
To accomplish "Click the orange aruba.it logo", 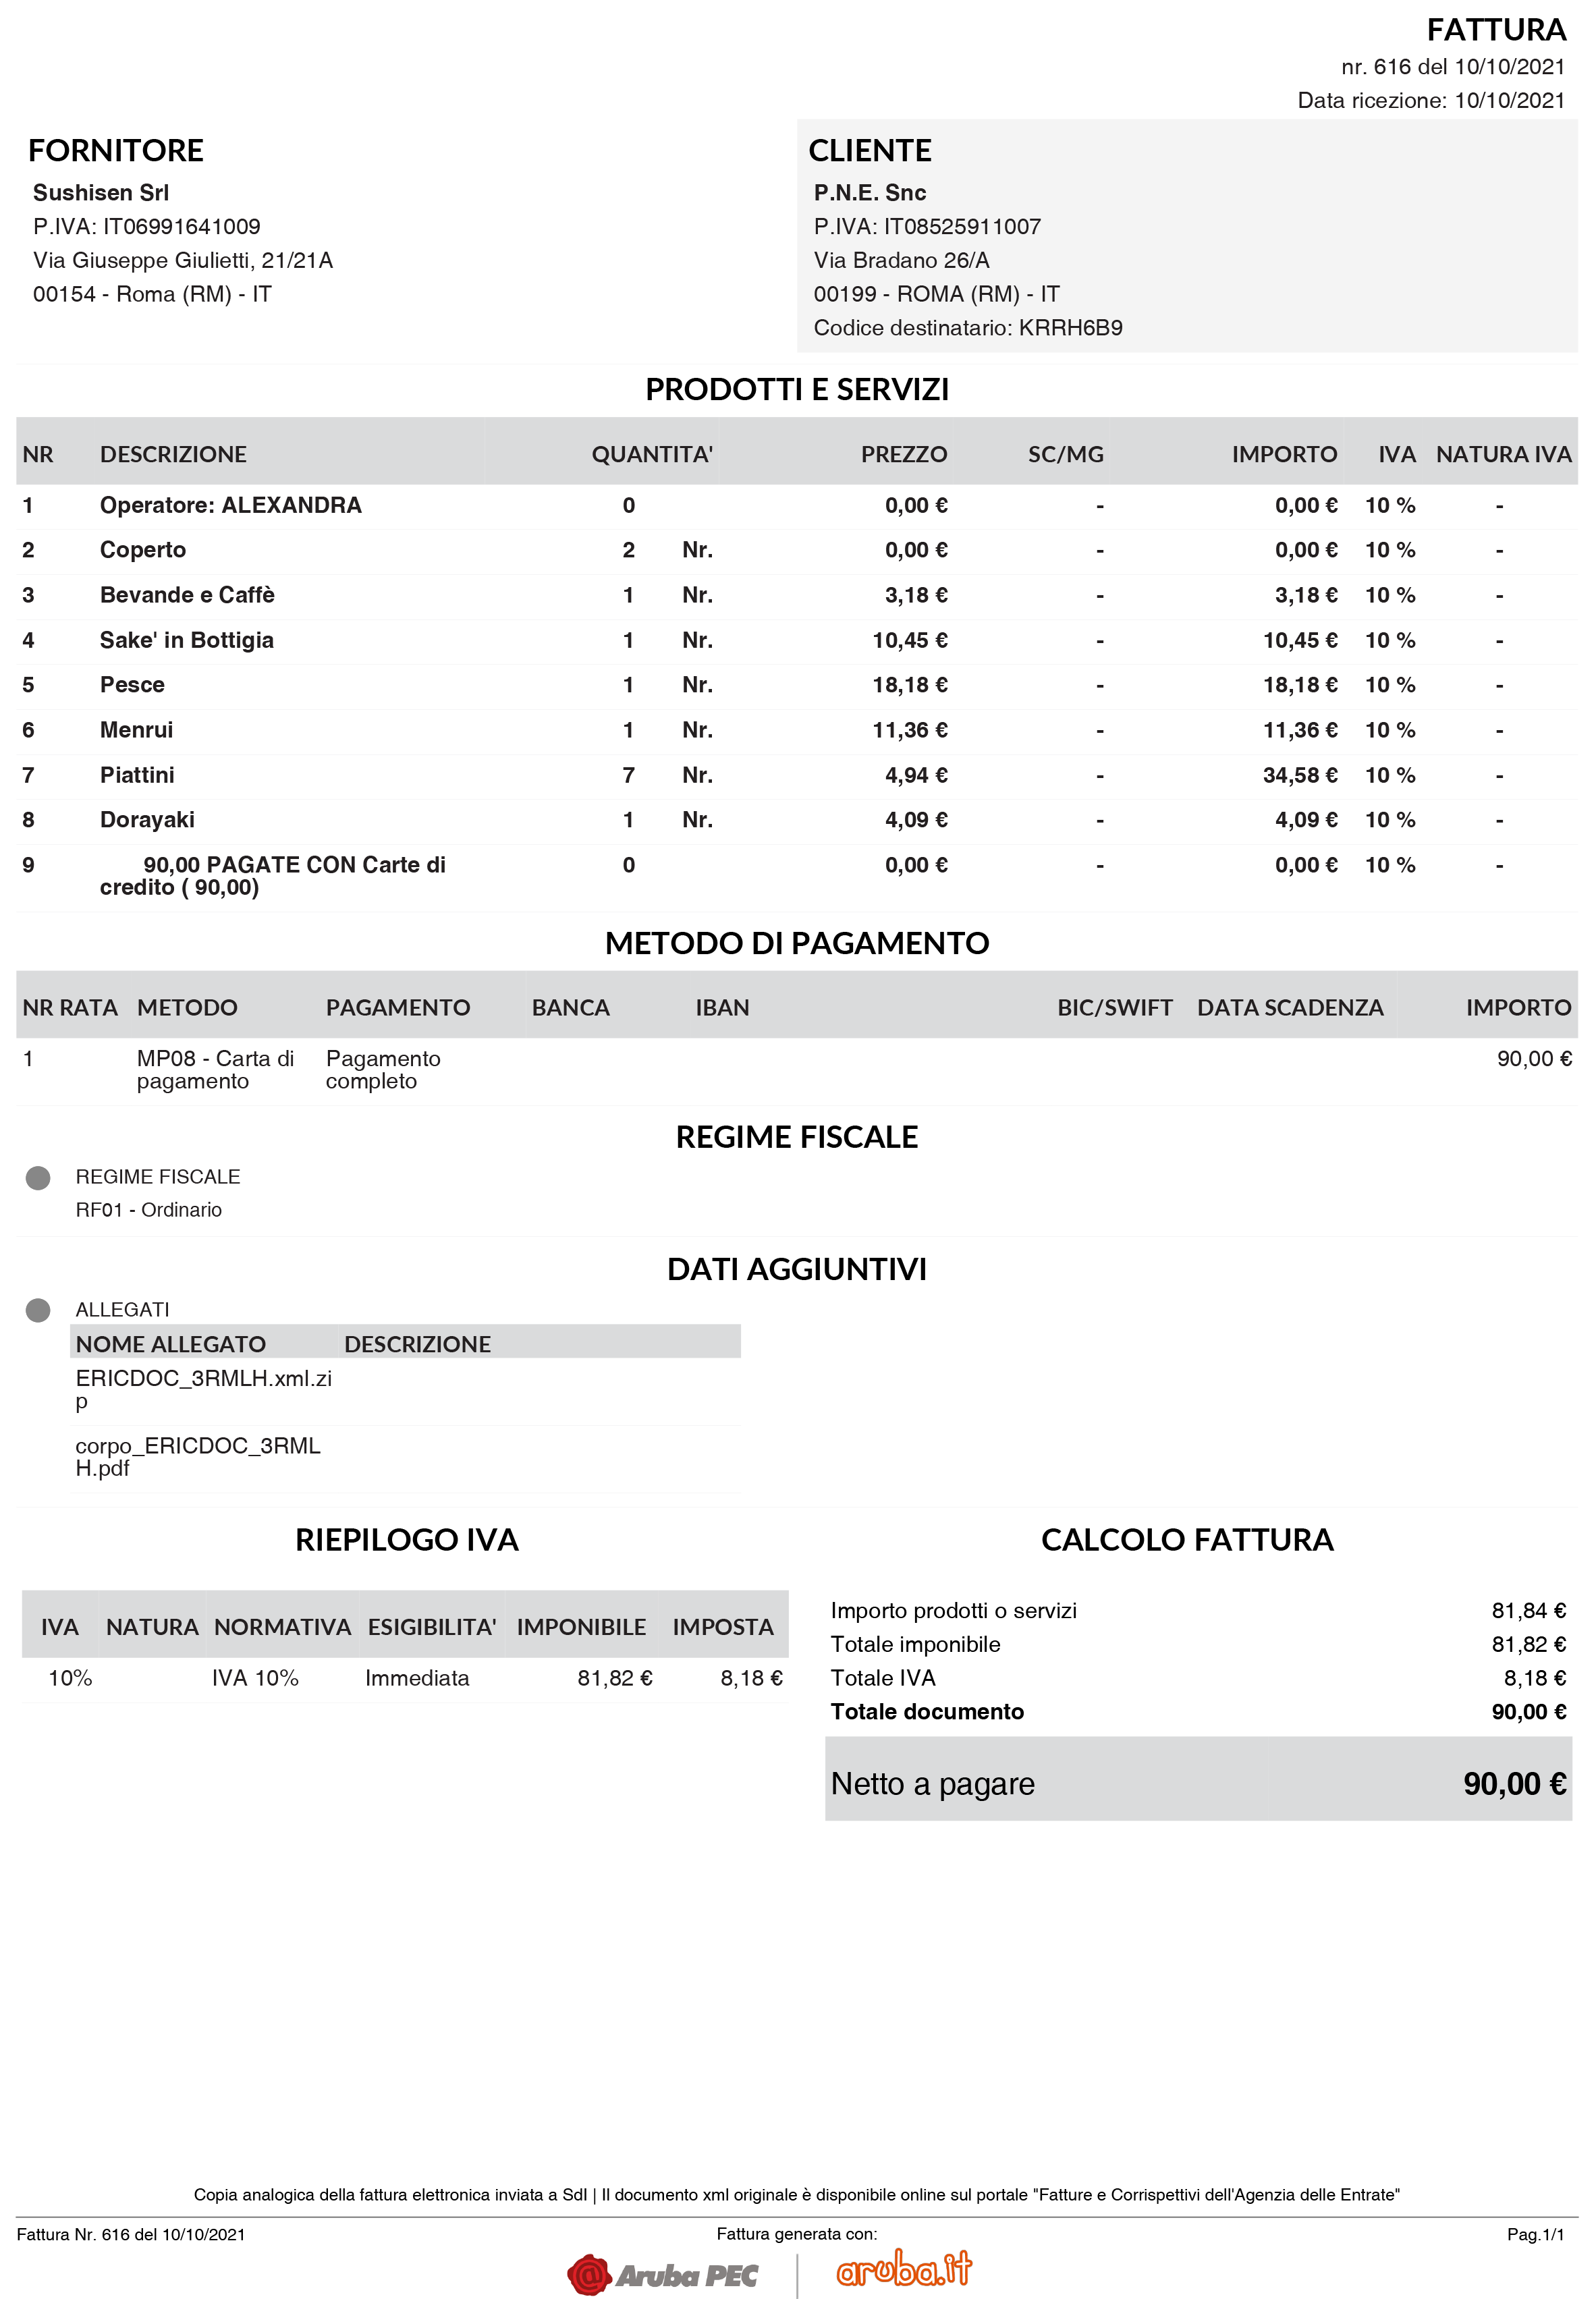I will (x=903, y=2268).
